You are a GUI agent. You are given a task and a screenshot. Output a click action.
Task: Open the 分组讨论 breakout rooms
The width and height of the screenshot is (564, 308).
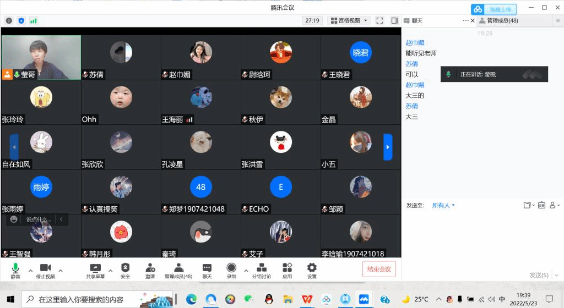262,269
